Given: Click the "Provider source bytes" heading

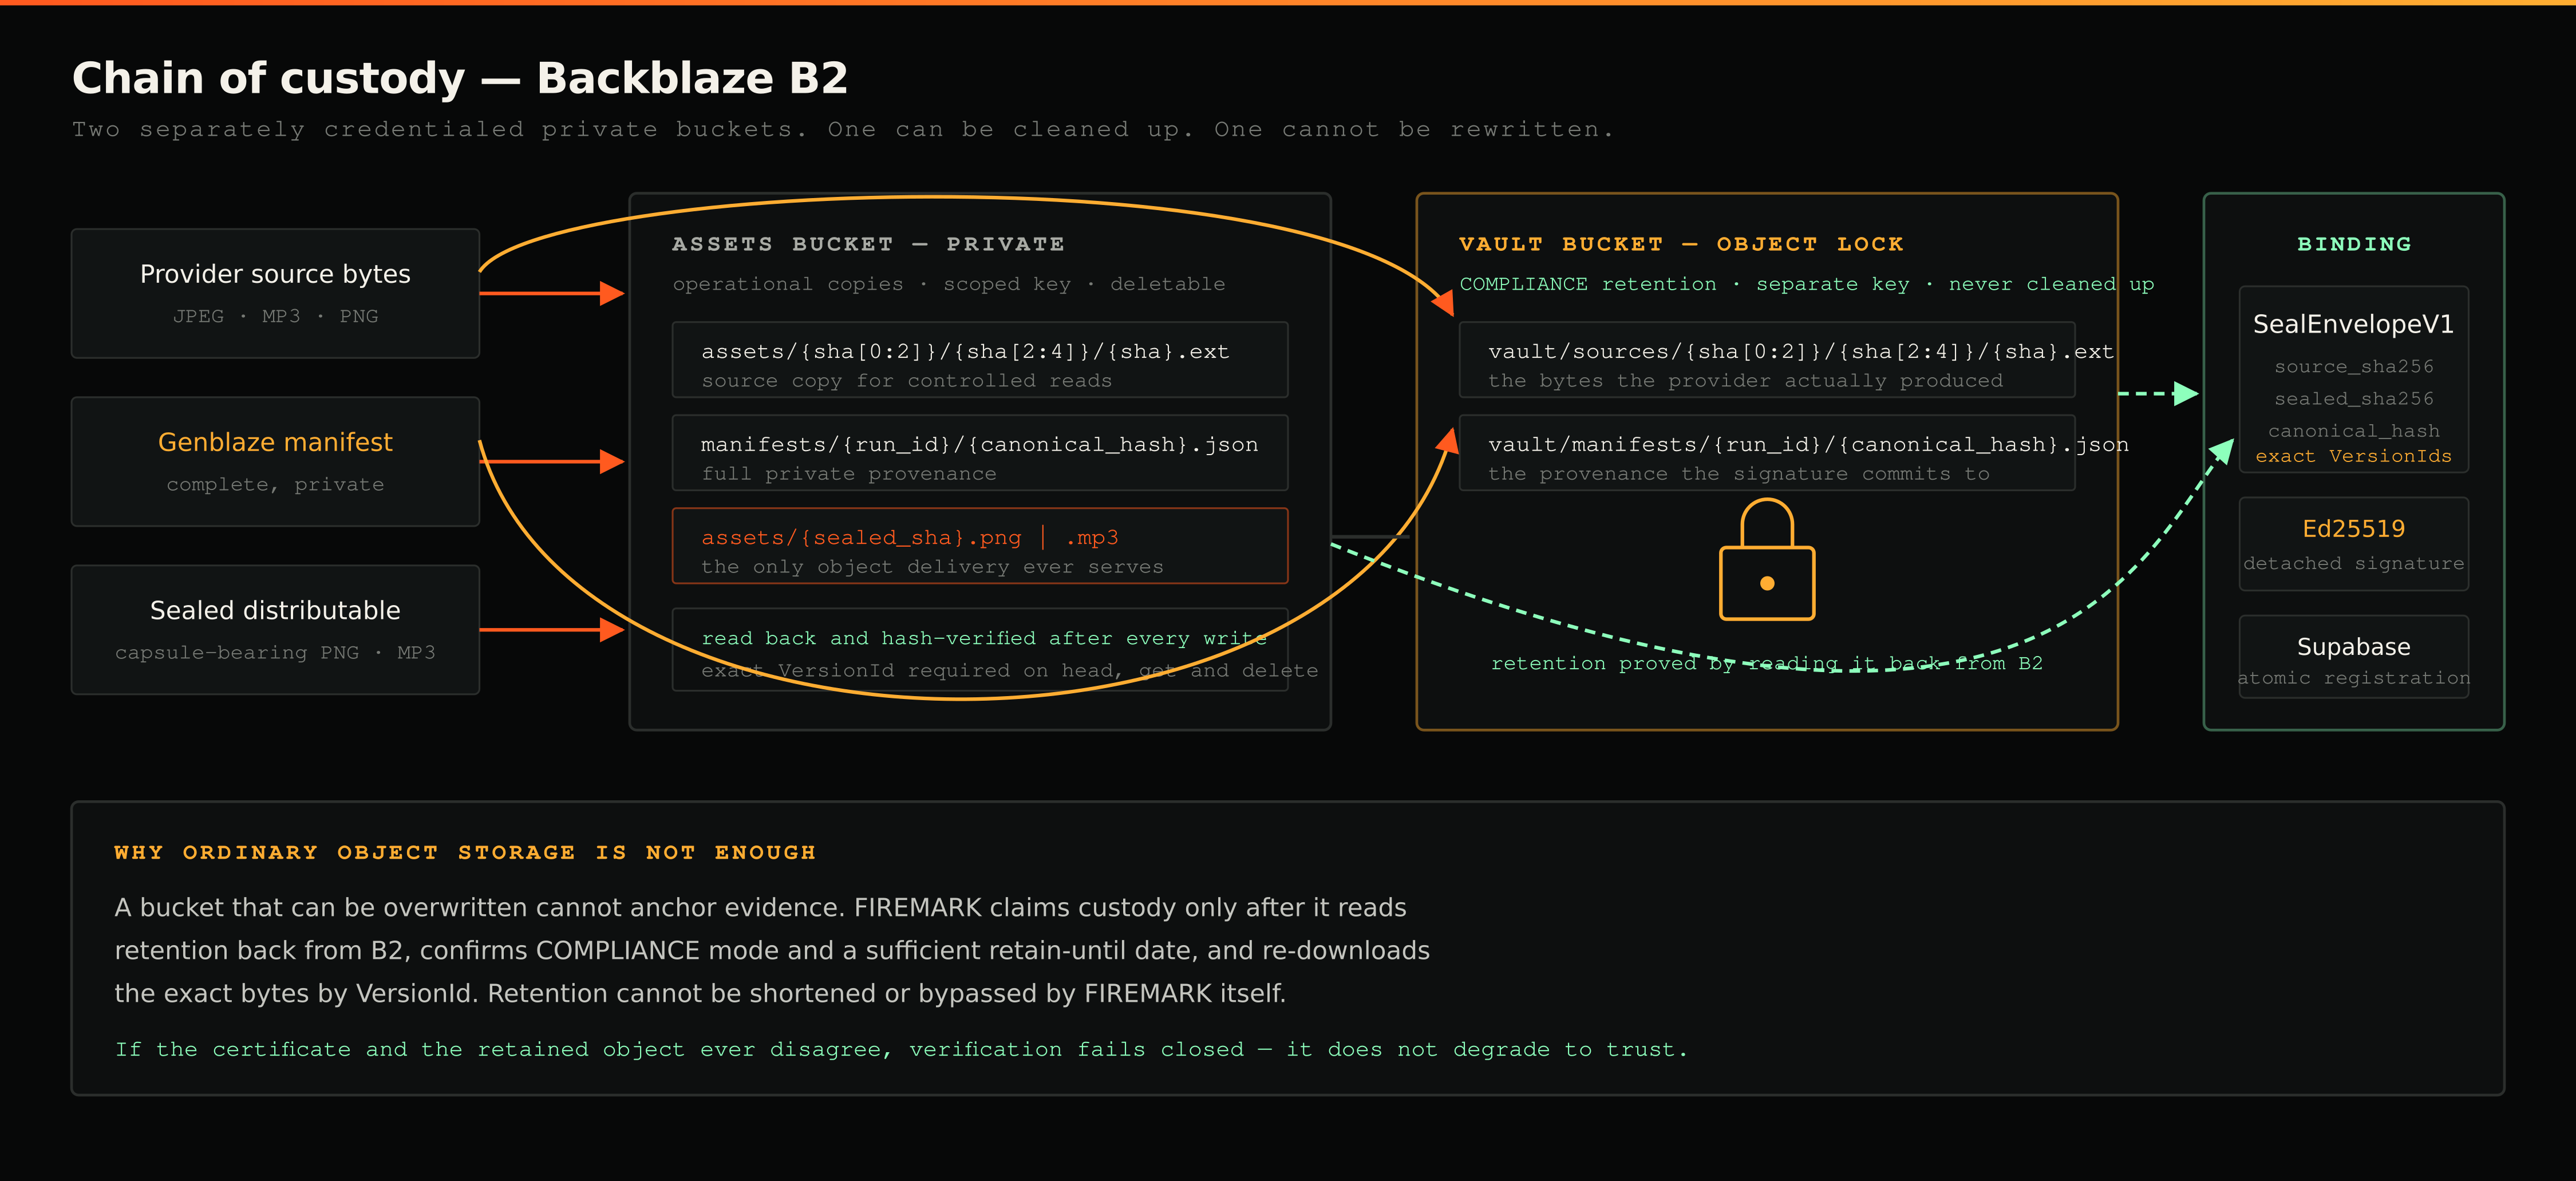Looking at the screenshot, I should pos(275,274).
